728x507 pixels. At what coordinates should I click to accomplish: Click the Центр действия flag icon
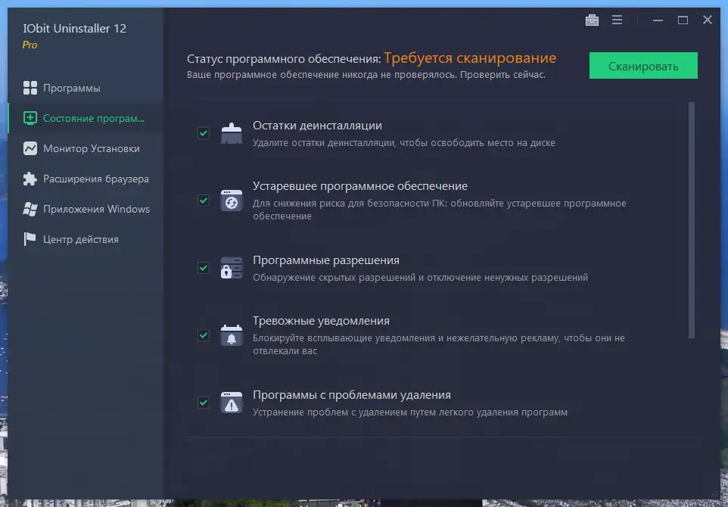(30, 239)
